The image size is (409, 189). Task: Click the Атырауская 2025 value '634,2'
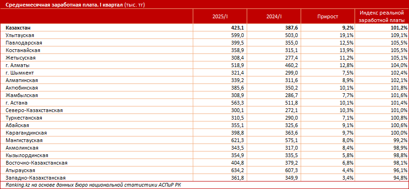pos(238,171)
